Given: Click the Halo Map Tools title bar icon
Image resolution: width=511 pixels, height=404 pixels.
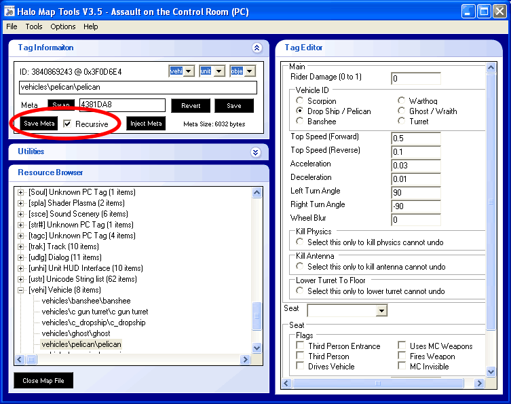Looking at the screenshot, I should click(10, 11).
